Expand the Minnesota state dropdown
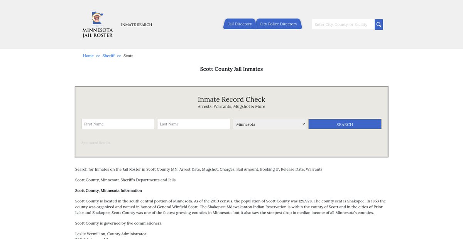 pos(269,124)
